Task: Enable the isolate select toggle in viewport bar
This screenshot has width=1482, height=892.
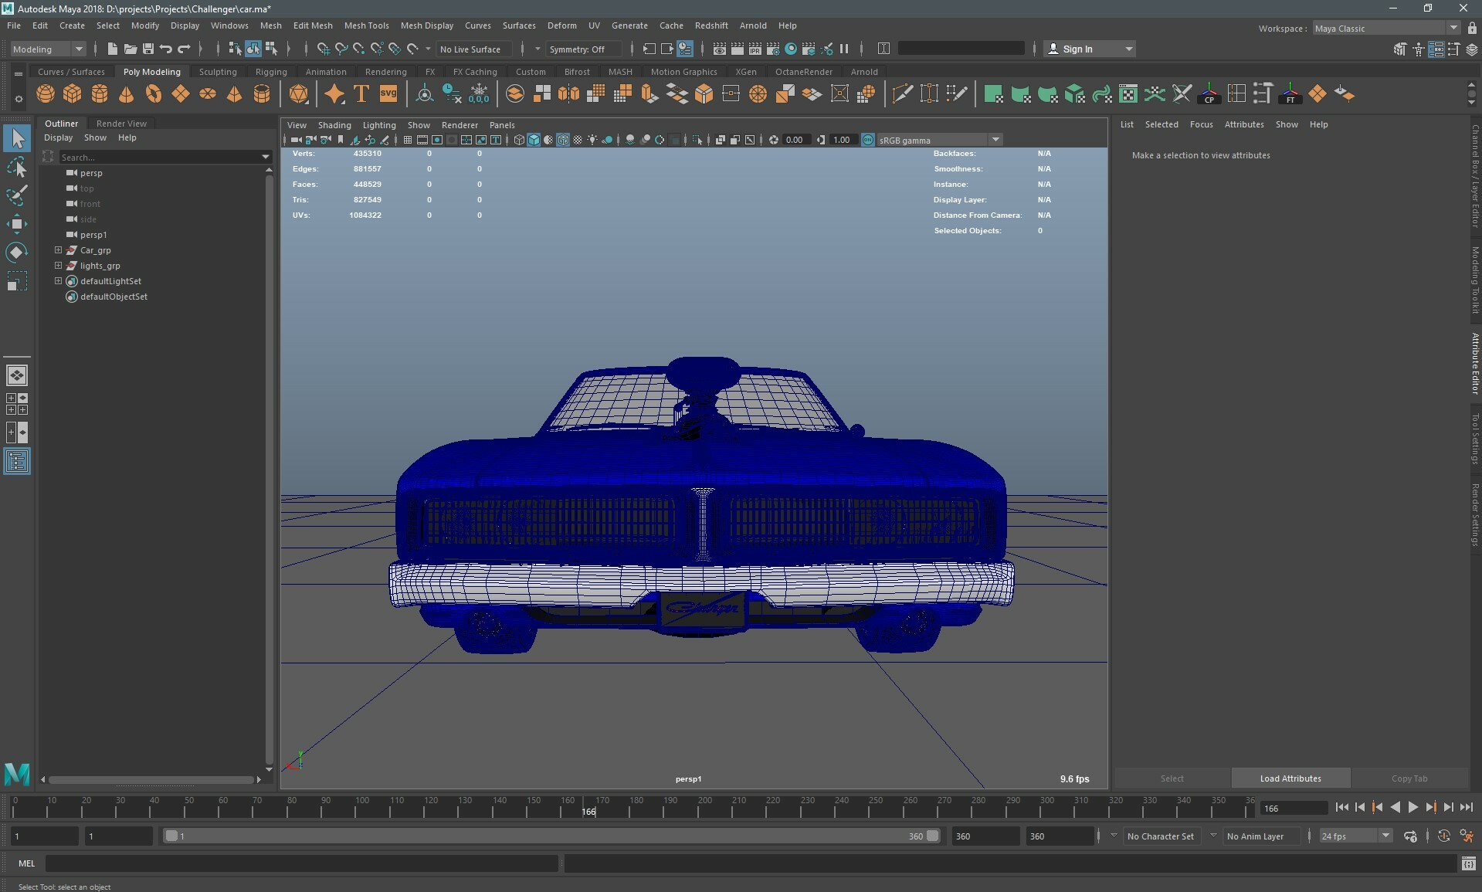Action: pos(697,140)
